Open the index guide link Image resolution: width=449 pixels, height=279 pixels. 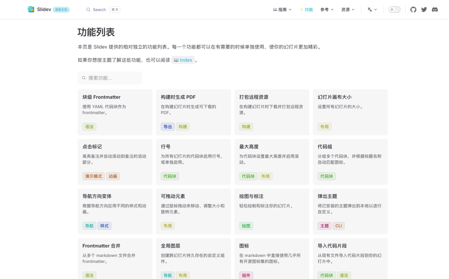point(183,60)
